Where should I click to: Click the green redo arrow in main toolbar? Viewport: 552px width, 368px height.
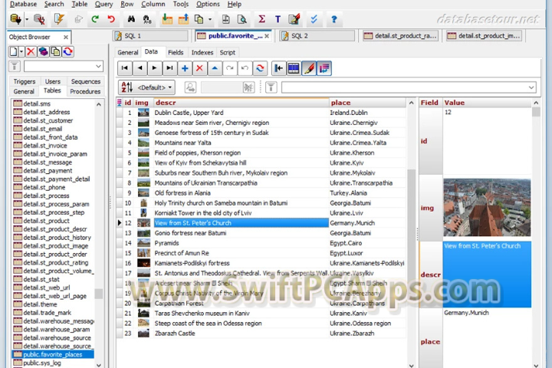[95, 19]
